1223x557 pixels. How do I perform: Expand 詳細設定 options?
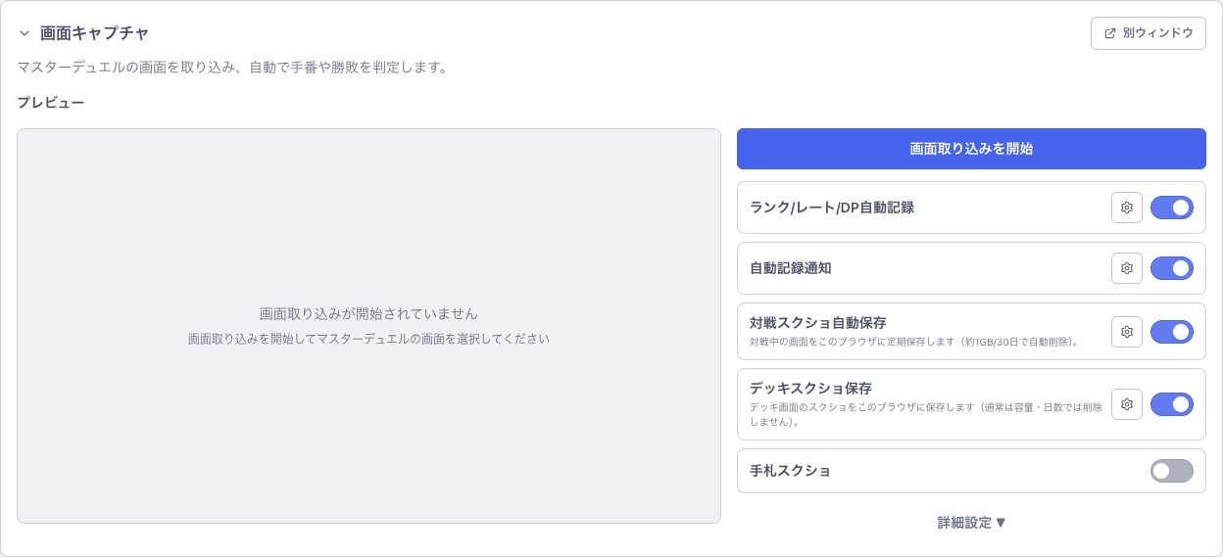click(x=971, y=523)
